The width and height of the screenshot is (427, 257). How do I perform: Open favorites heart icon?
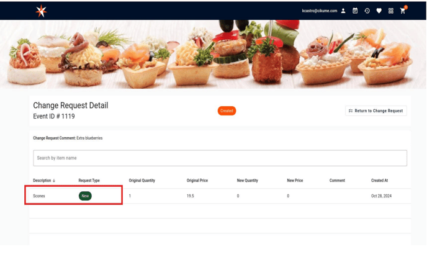379,11
